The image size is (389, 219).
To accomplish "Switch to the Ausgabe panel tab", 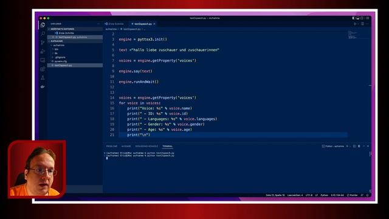I will point(126,146).
